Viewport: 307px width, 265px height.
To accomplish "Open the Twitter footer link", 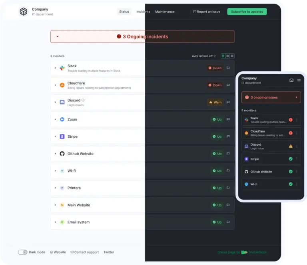I will tap(109, 252).
